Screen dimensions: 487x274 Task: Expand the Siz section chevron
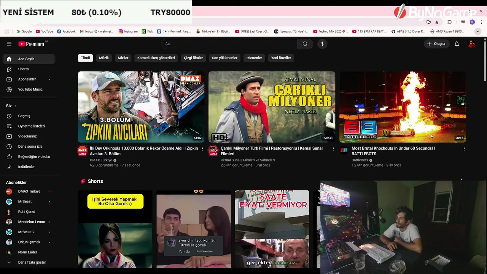16,106
